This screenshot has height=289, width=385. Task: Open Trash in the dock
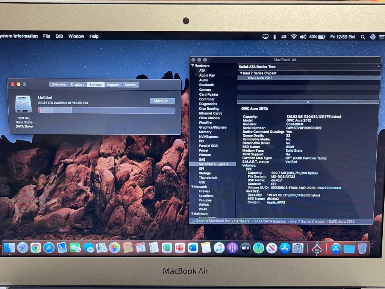pos(362,248)
